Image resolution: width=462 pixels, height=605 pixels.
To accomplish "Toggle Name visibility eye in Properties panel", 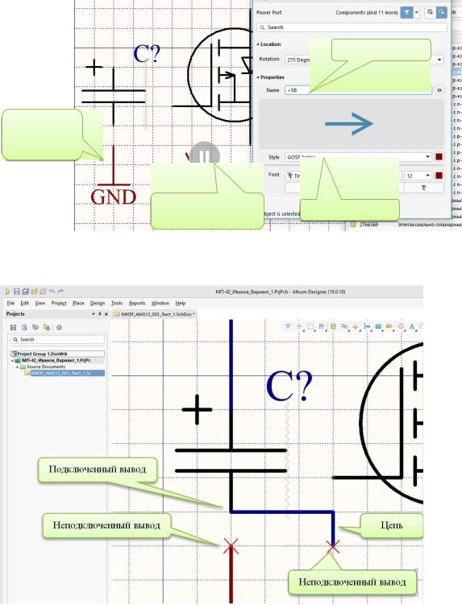I will [439, 90].
